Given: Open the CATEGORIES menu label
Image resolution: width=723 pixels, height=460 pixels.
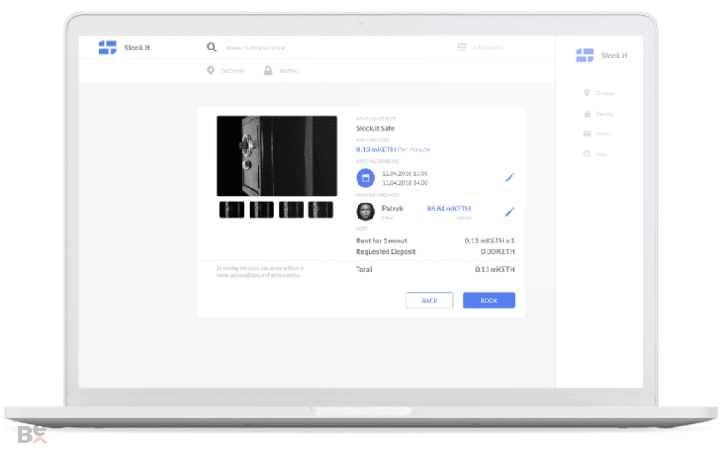Looking at the screenshot, I should pos(488,48).
